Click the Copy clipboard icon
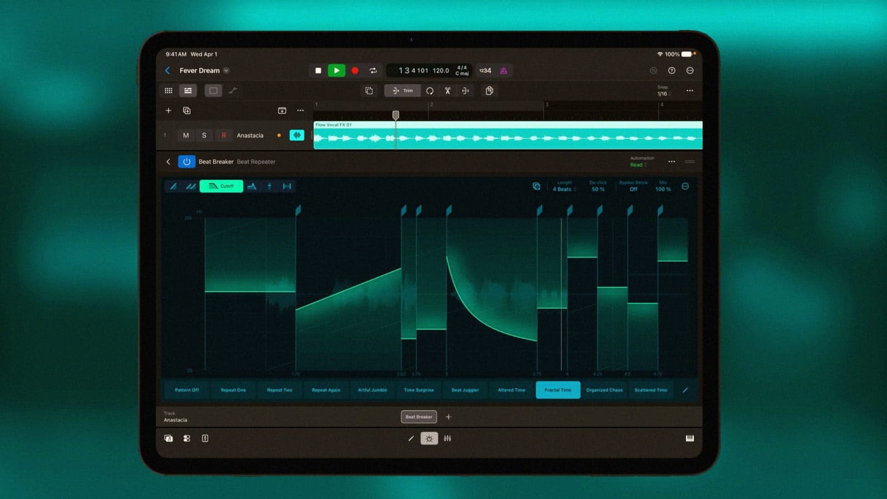 point(489,90)
